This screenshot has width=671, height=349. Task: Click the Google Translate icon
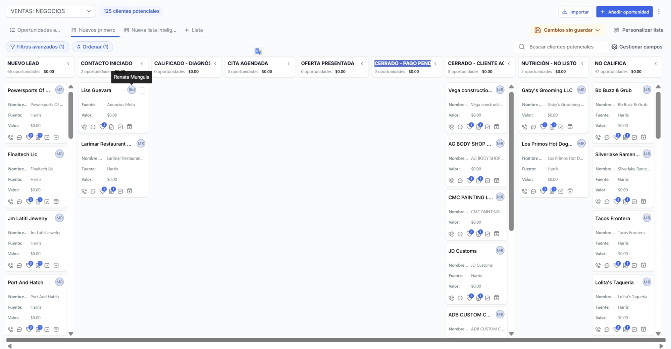click(x=258, y=51)
